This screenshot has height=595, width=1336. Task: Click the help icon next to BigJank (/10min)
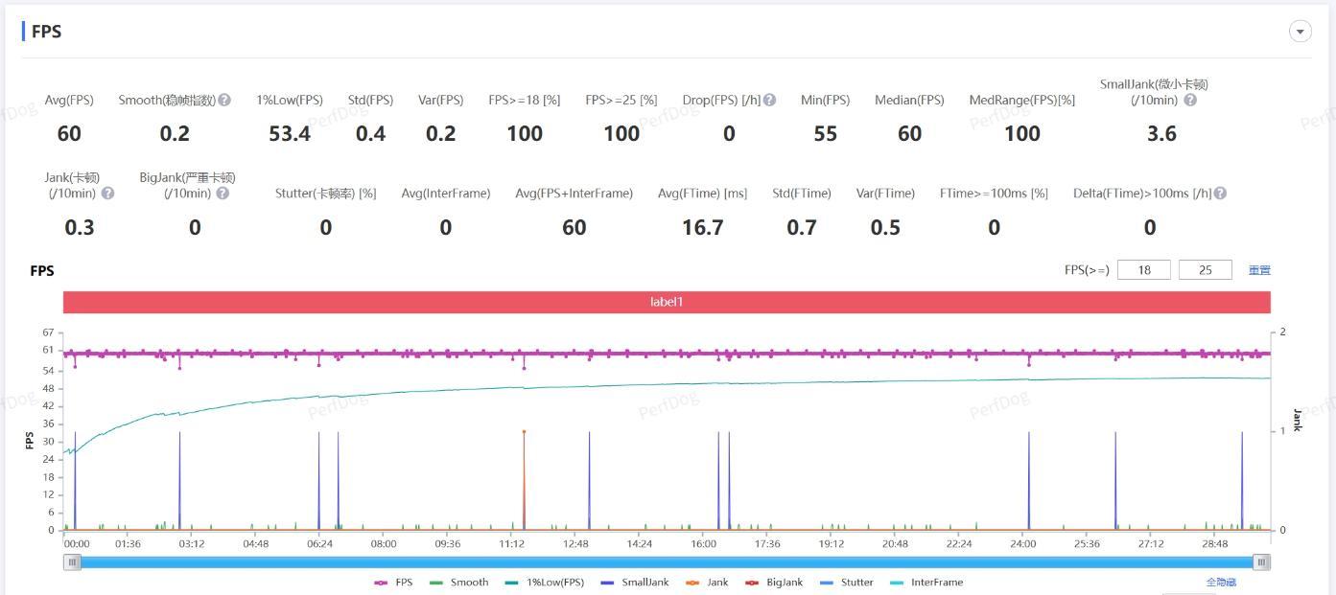pos(223,193)
